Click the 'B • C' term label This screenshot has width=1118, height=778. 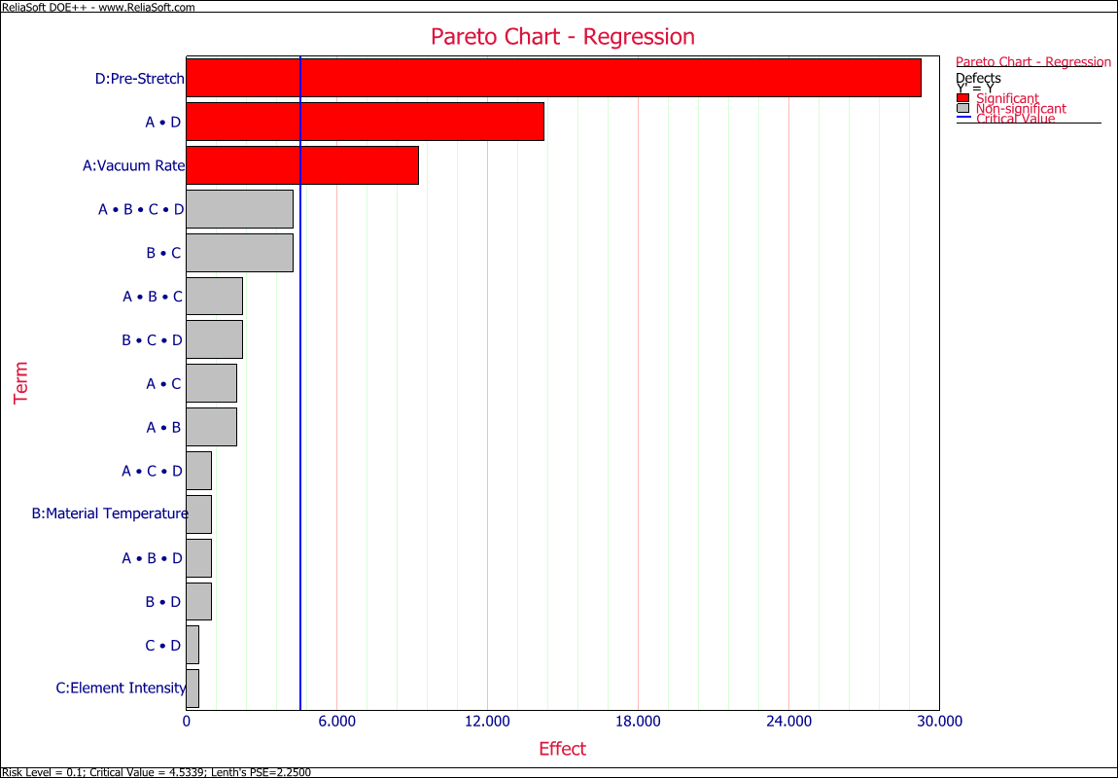(164, 253)
